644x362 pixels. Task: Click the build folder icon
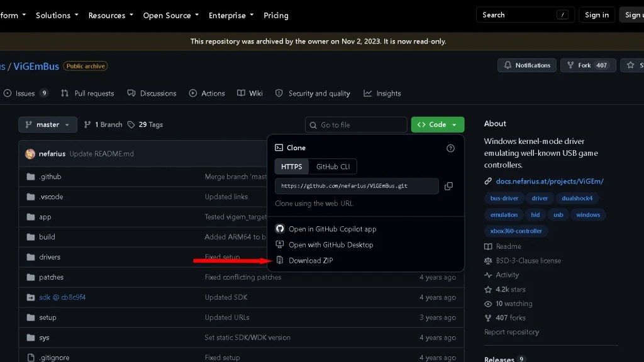coord(30,237)
